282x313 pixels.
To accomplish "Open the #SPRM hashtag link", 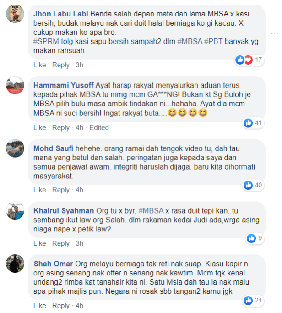I will pyautogui.click(x=46, y=42).
